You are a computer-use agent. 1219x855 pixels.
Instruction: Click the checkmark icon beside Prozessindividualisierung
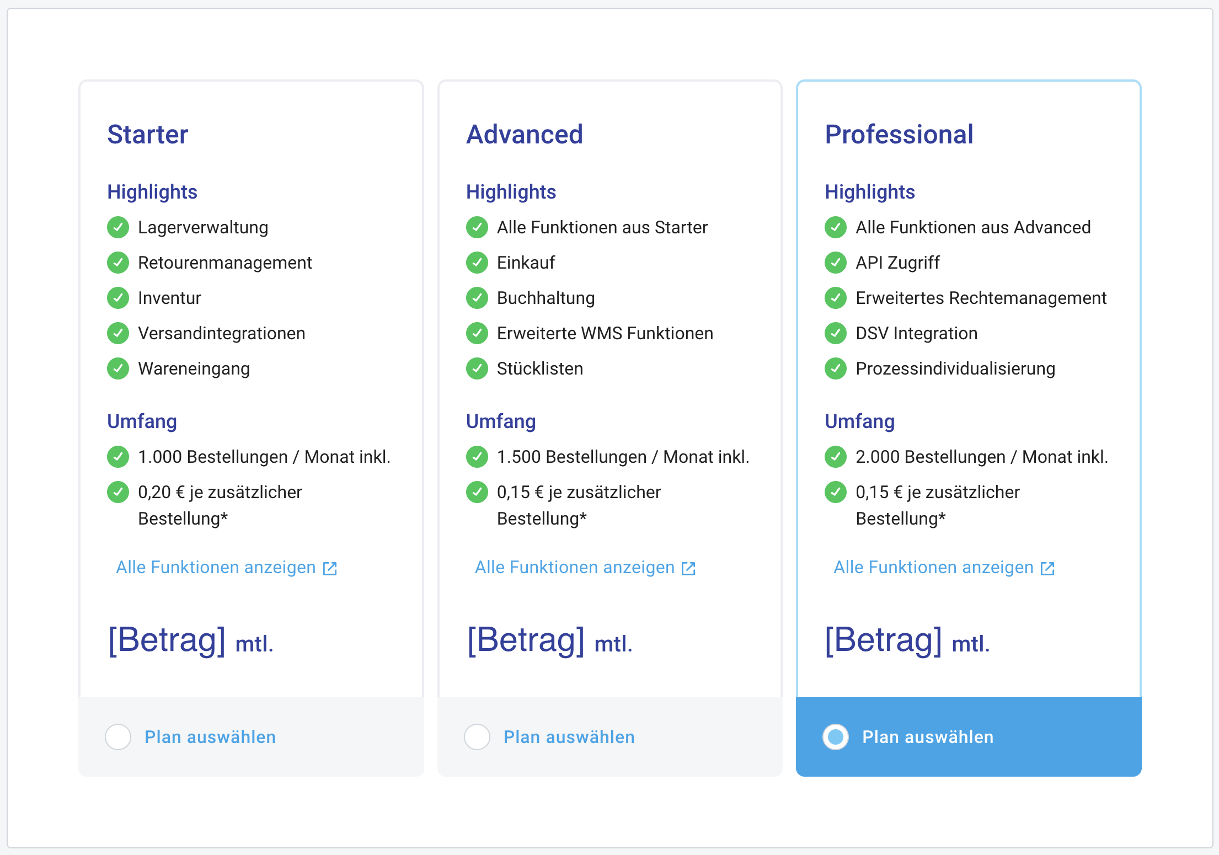pos(836,368)
